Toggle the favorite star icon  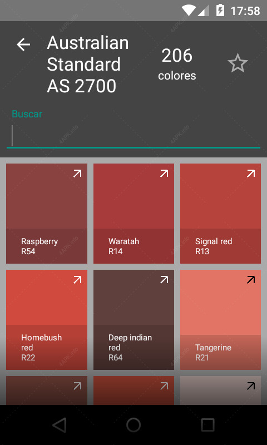click(238, 63)
